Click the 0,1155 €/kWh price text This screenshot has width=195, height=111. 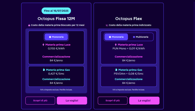pyautogui.click(x=56, y=48)
